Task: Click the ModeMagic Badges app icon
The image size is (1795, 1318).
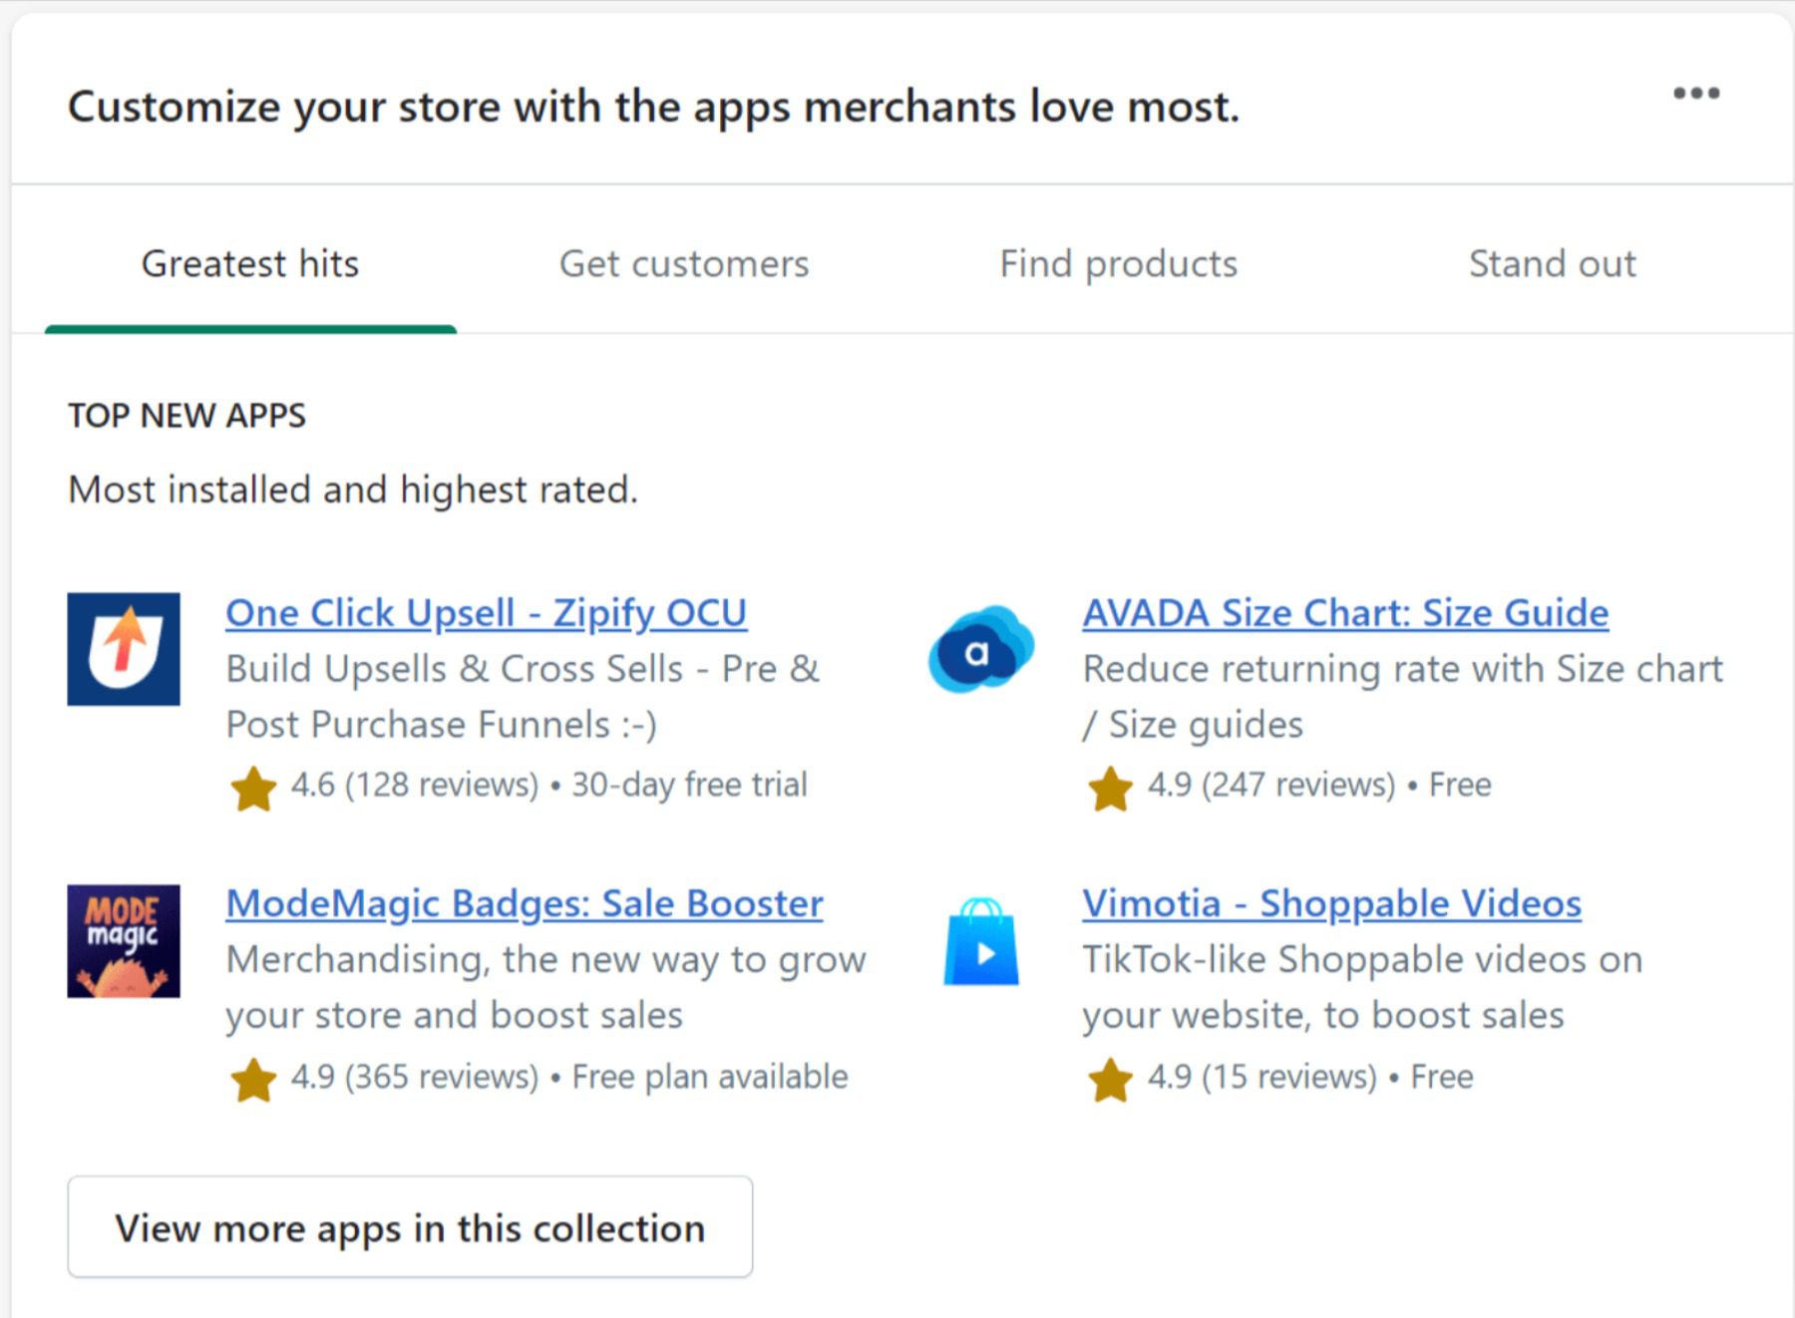Action: [122, 941]
